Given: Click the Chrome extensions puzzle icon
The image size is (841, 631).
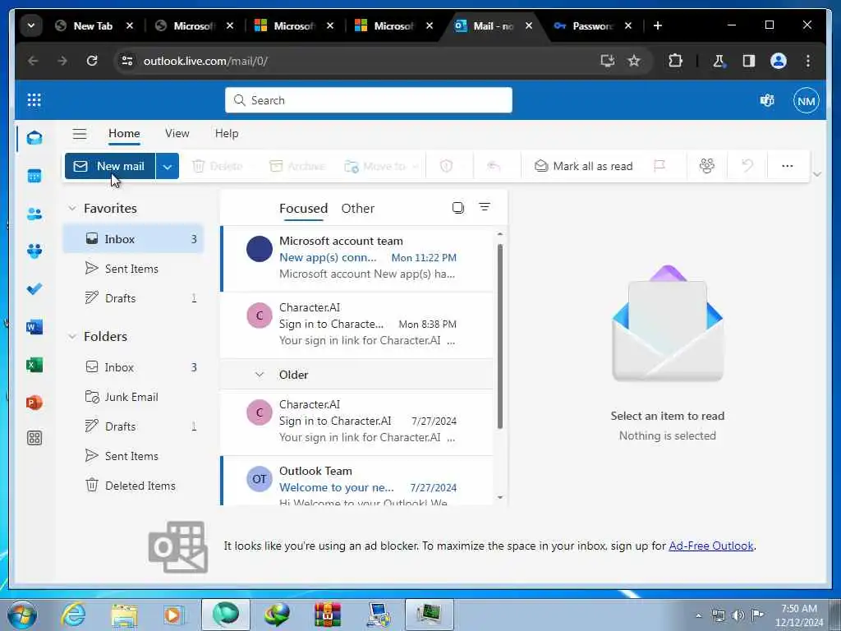Looking at the screenshot, I should pyautogui.click(x=675, y=61).
